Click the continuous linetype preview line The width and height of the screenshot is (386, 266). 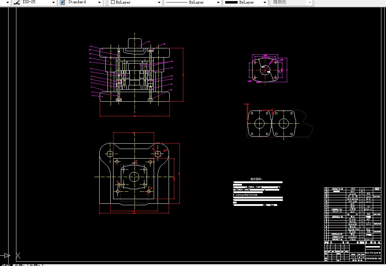click(x=177, y=2)
